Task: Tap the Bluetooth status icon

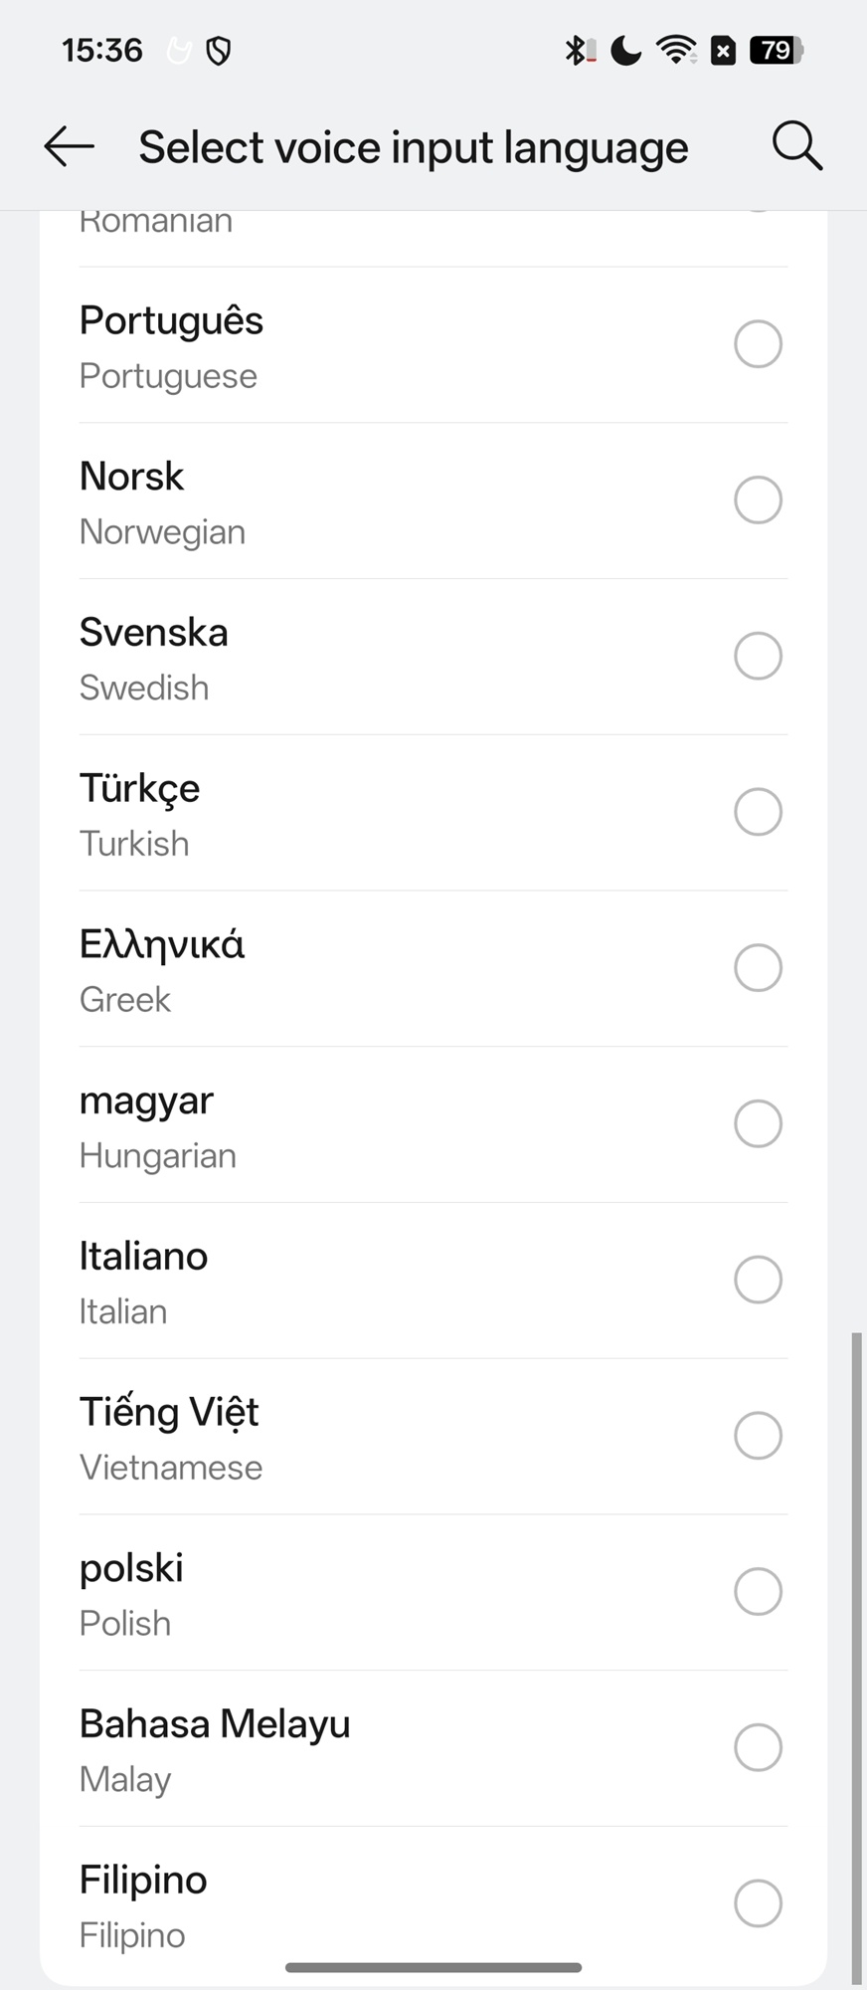Action: click(576, 50)
